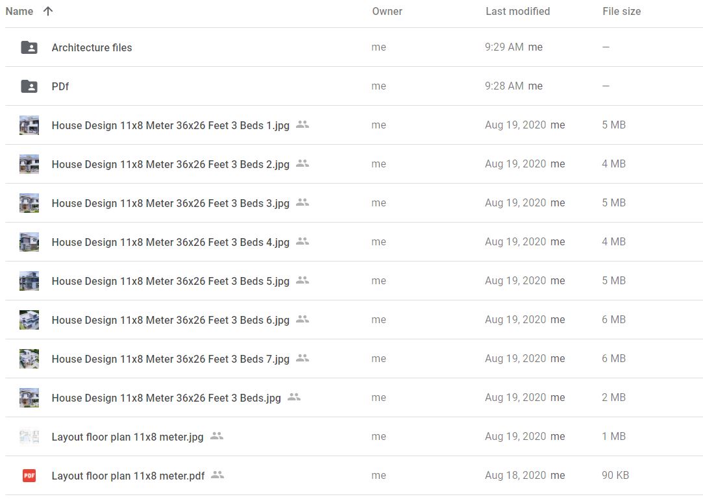Open thumbnail of House Design Beds 2.jpg

click(29, 164)
